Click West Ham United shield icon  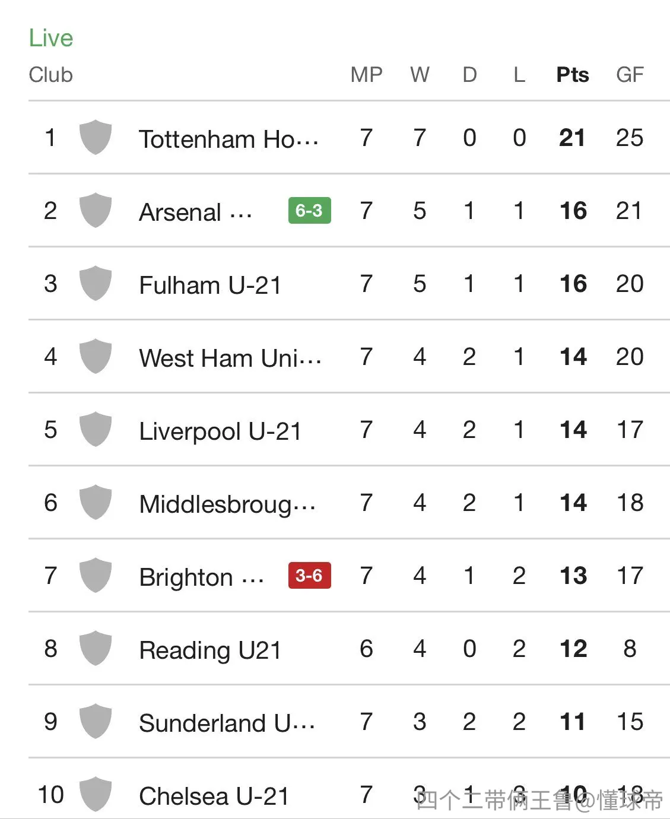click(96, 356)
